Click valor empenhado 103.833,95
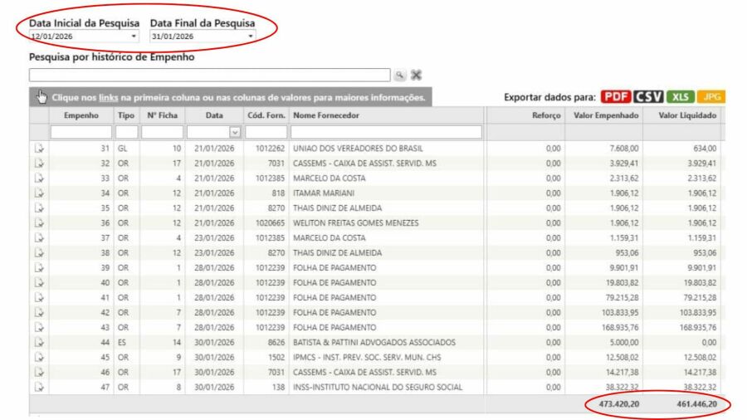The image size is (747, 420). click(x=620, y=312)
